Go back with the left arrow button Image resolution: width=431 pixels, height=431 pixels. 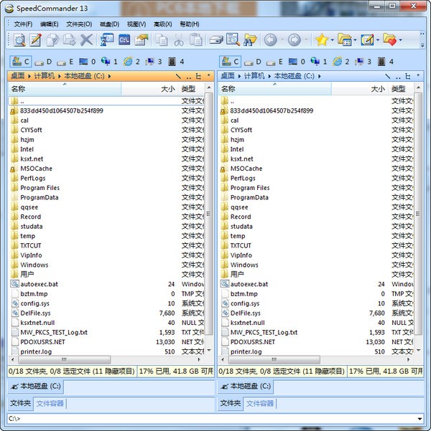click(x=270, y=40)
